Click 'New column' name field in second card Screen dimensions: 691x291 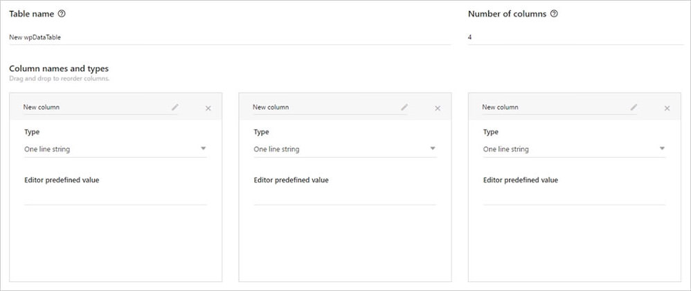pos(330,107)
